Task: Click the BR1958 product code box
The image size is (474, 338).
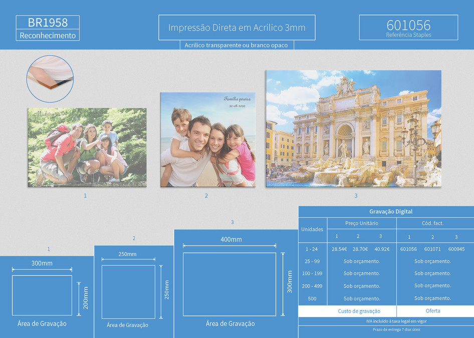Action: click(48, 22)
